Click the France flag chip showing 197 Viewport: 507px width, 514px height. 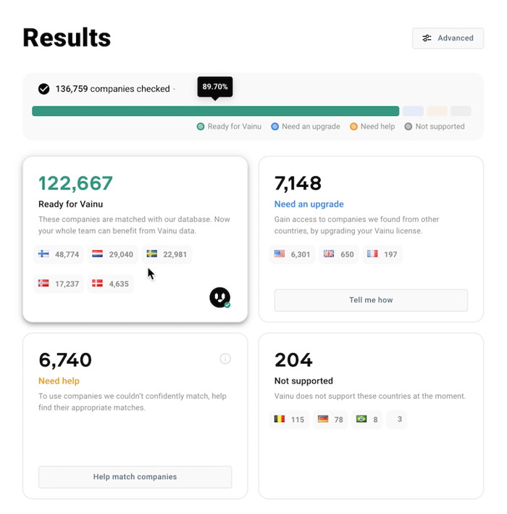(x=382, y=254)
